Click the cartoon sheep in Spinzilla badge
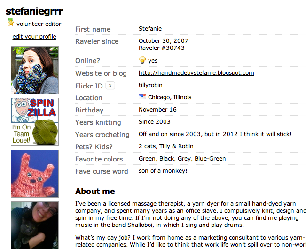Screen dimensions: 306x249 point(21,110)
